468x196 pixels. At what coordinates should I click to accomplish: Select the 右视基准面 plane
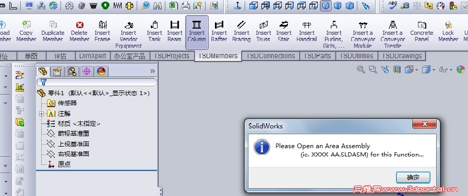click(68, 154)
